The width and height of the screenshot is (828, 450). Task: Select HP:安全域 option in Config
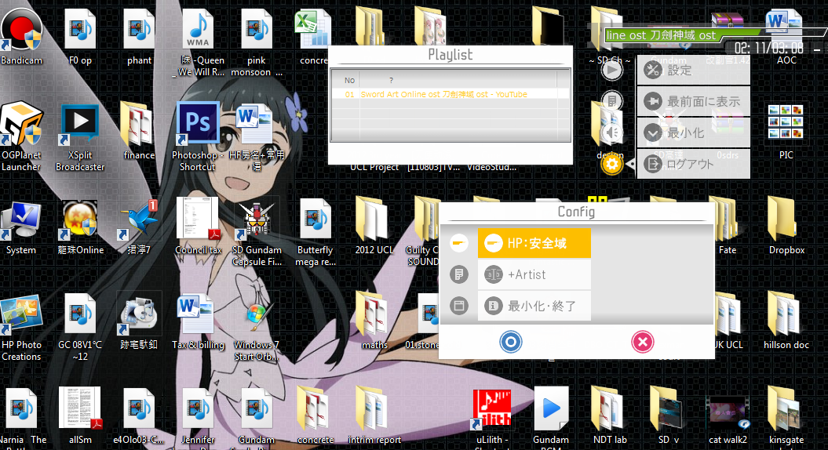(x=534, y=243)
